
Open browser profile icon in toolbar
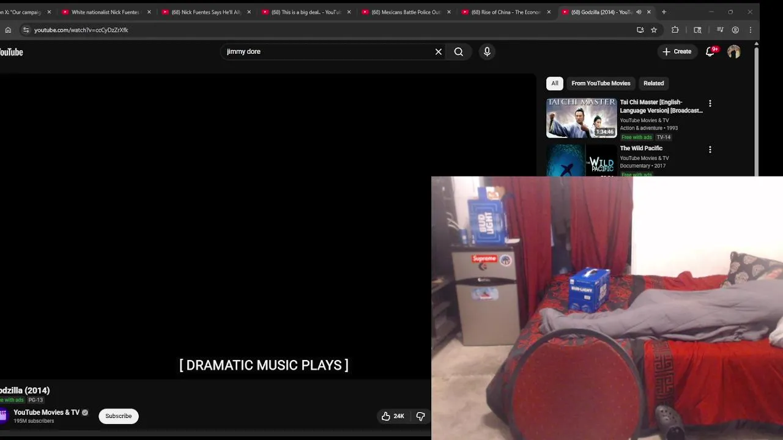735,30
